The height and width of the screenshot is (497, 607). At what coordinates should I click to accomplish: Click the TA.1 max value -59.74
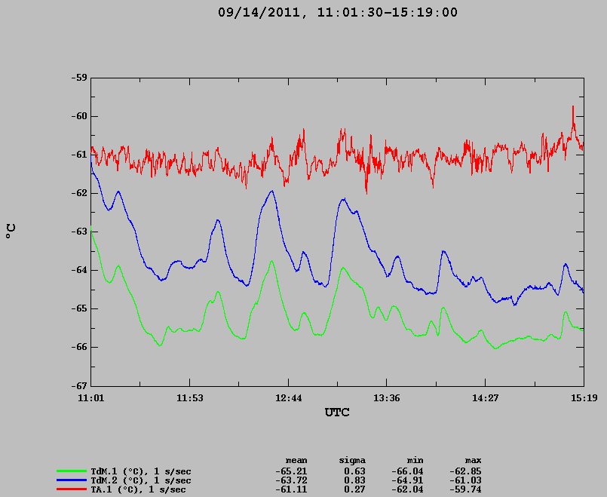pyautogui.click(x=465, y=489)
